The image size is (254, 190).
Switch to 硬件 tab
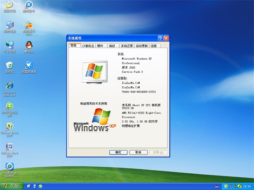tap(100, 46)
